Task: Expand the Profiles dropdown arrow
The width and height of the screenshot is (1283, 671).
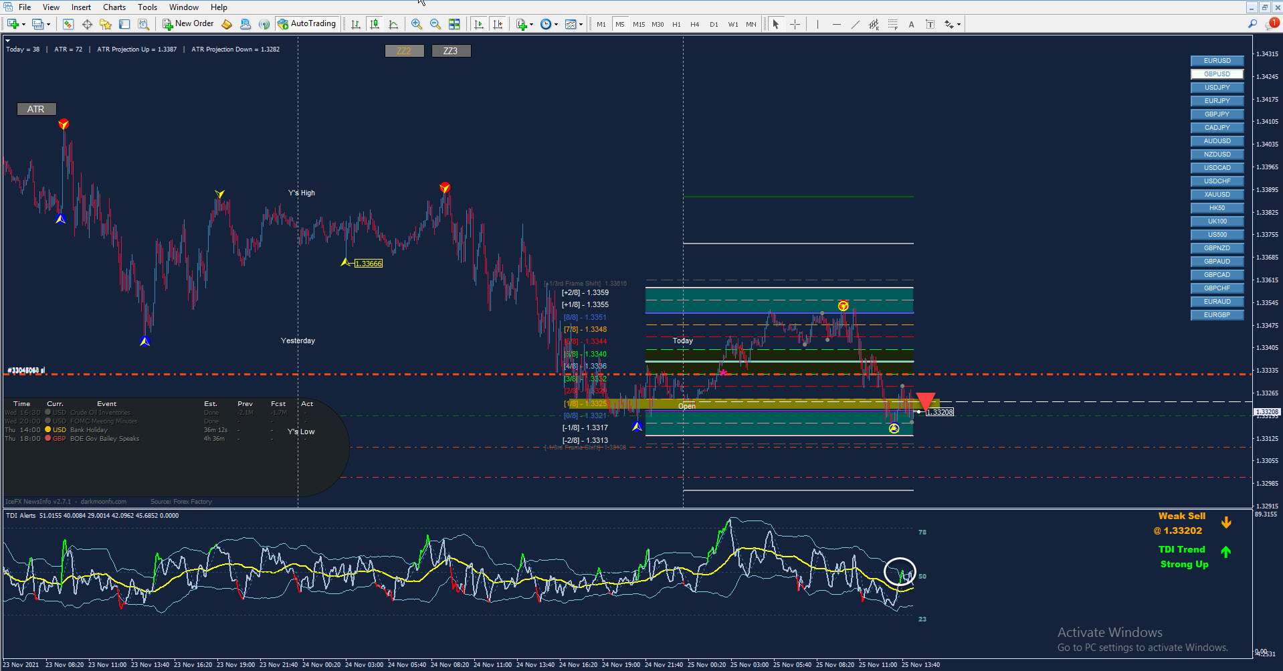Action: coord(48,25)
